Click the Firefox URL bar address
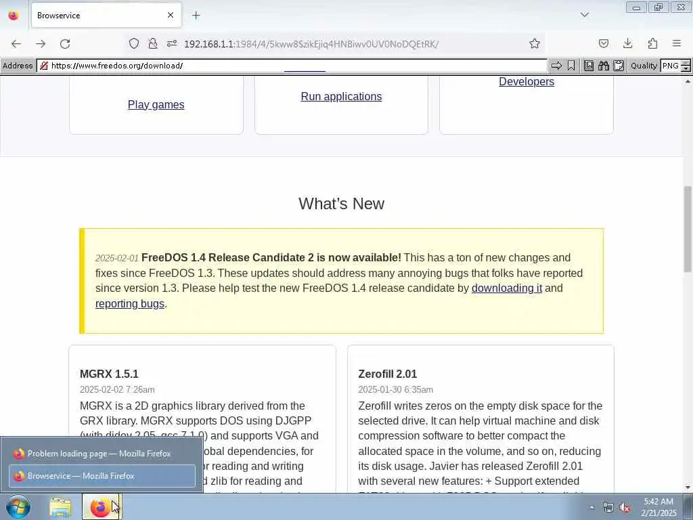 [x=311, y=44]
